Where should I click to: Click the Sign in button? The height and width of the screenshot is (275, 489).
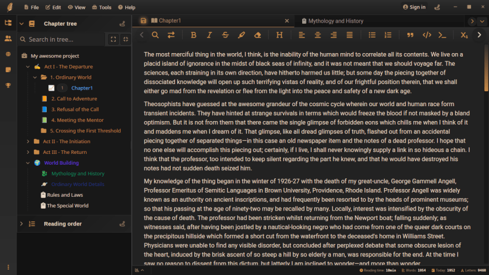[x=414, y=7]
